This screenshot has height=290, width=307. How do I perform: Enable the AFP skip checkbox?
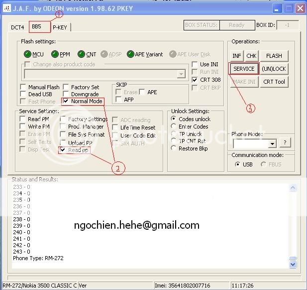click(x=118, y=100)
